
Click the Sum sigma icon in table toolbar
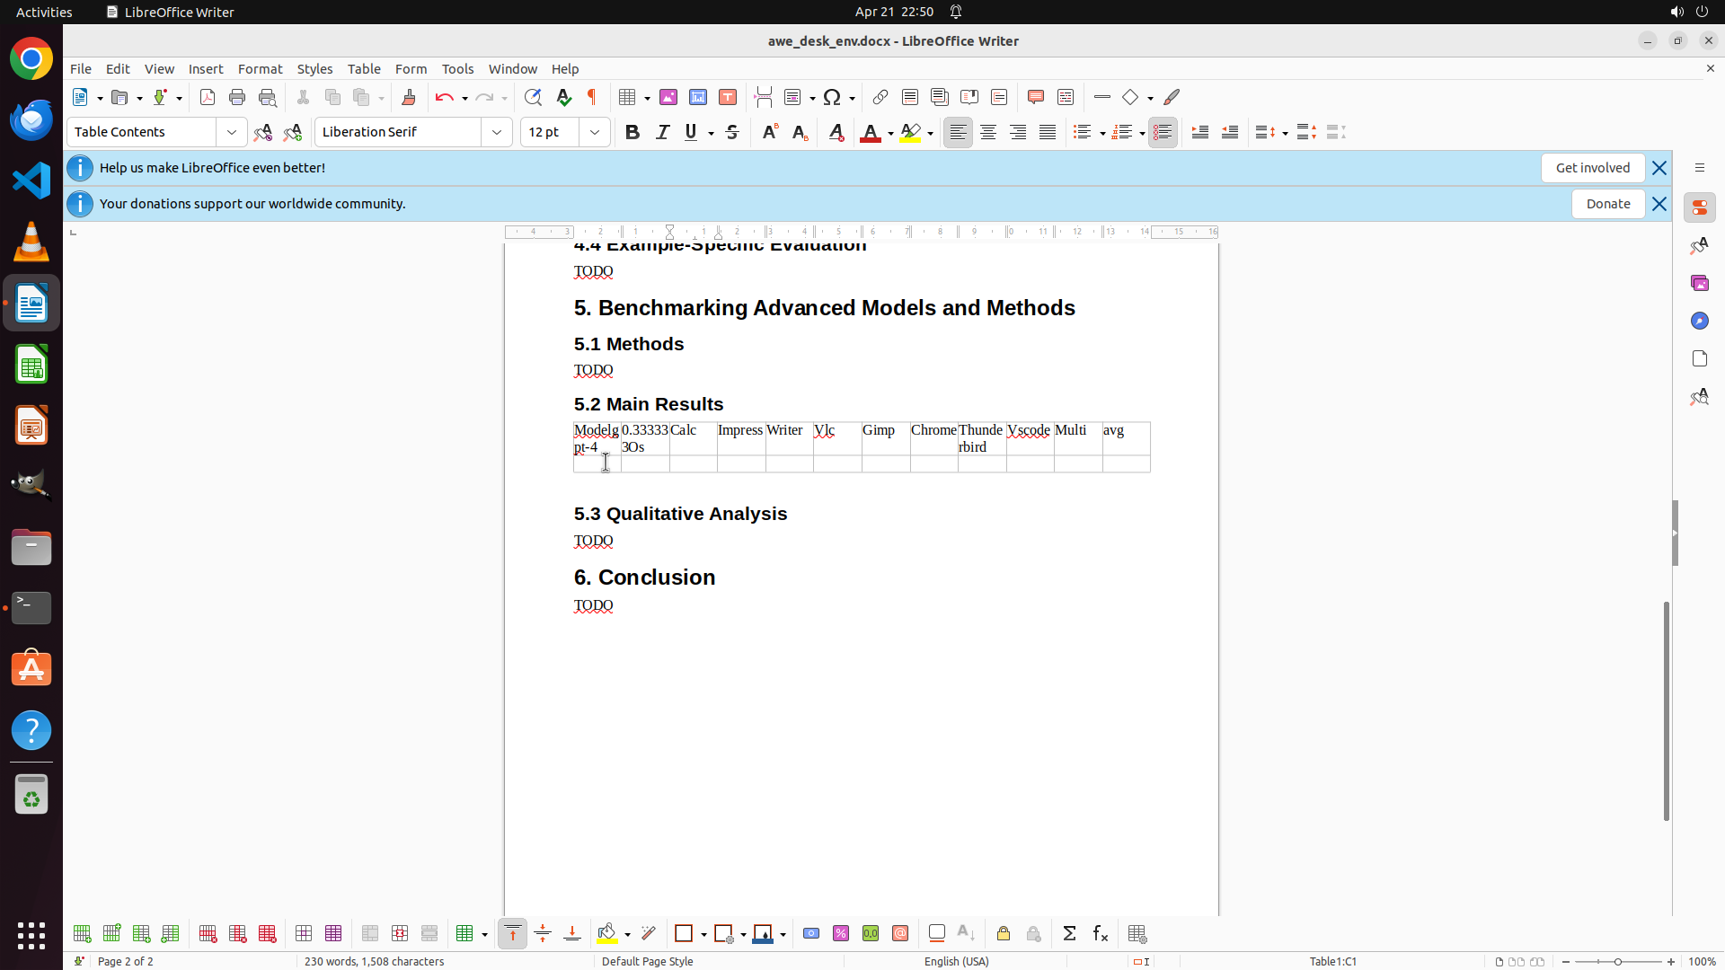[x=1069, y=934]
